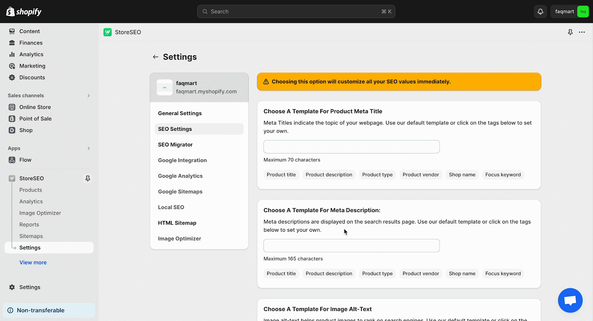Click the Point of Sale icon
The height and width of the screenshot is (321, 593).
(x=12, y=119)
